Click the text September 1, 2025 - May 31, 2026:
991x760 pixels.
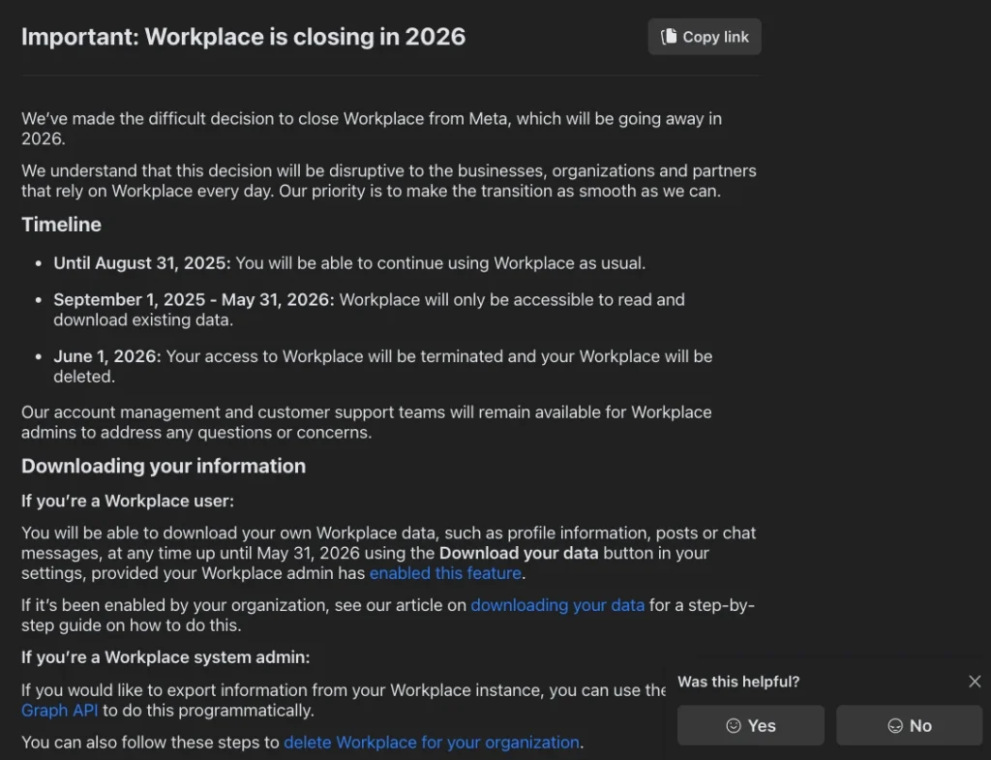pyautogui.click(x=194, y=300)
